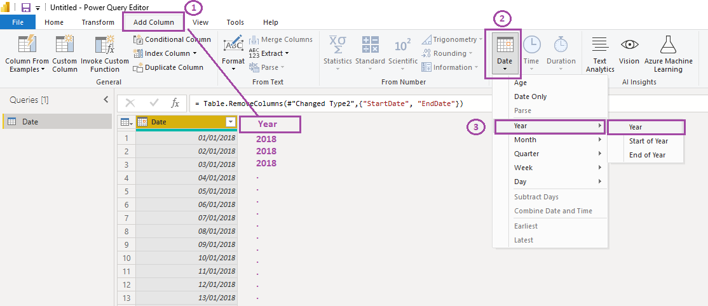Choose the Year submenu entry
This screenshot has width=708, height=306.
(550, 126)
